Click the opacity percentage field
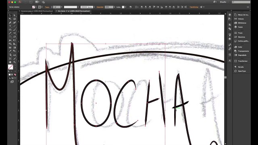This screenshot has width=258, height=145. pyautogui.click(x=109, y=7)
